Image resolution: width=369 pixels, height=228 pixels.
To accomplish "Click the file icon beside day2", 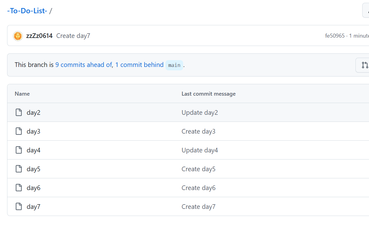I will click(x=19, y=112).
